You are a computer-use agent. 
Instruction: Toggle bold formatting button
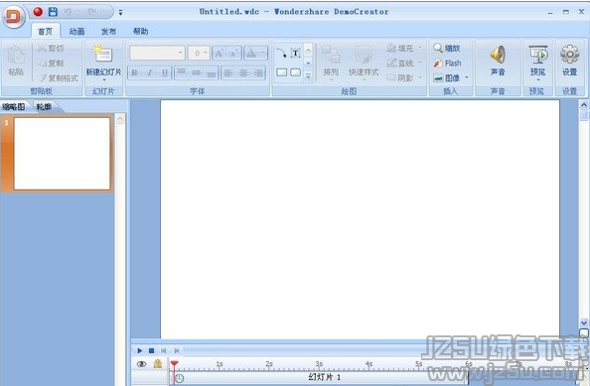coord(134,72)
